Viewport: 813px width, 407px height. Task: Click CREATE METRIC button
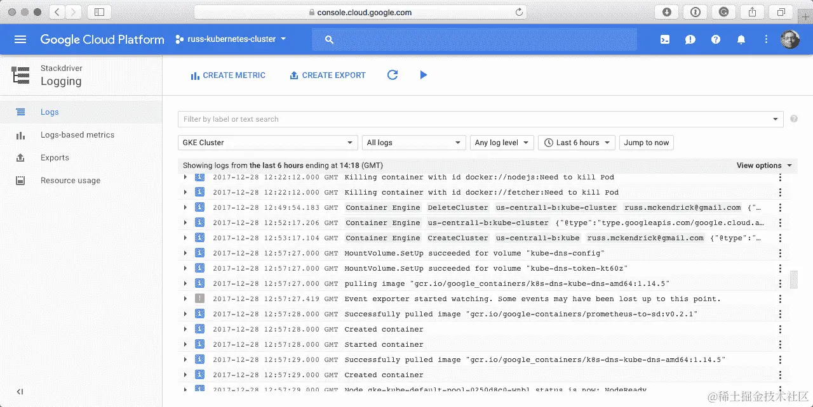tap(228, 75)
